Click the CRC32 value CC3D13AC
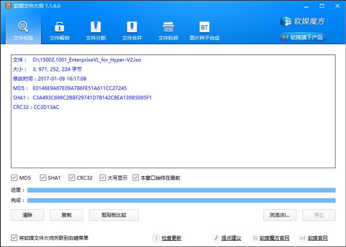 click(x=46, y=107)
